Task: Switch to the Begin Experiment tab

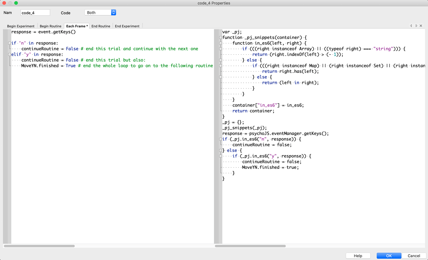Action: point(20,25)
